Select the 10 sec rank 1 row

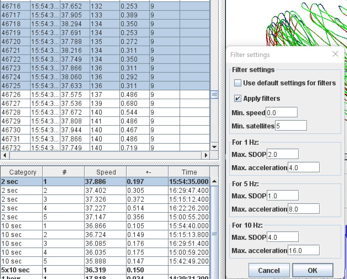pos(105,226)
